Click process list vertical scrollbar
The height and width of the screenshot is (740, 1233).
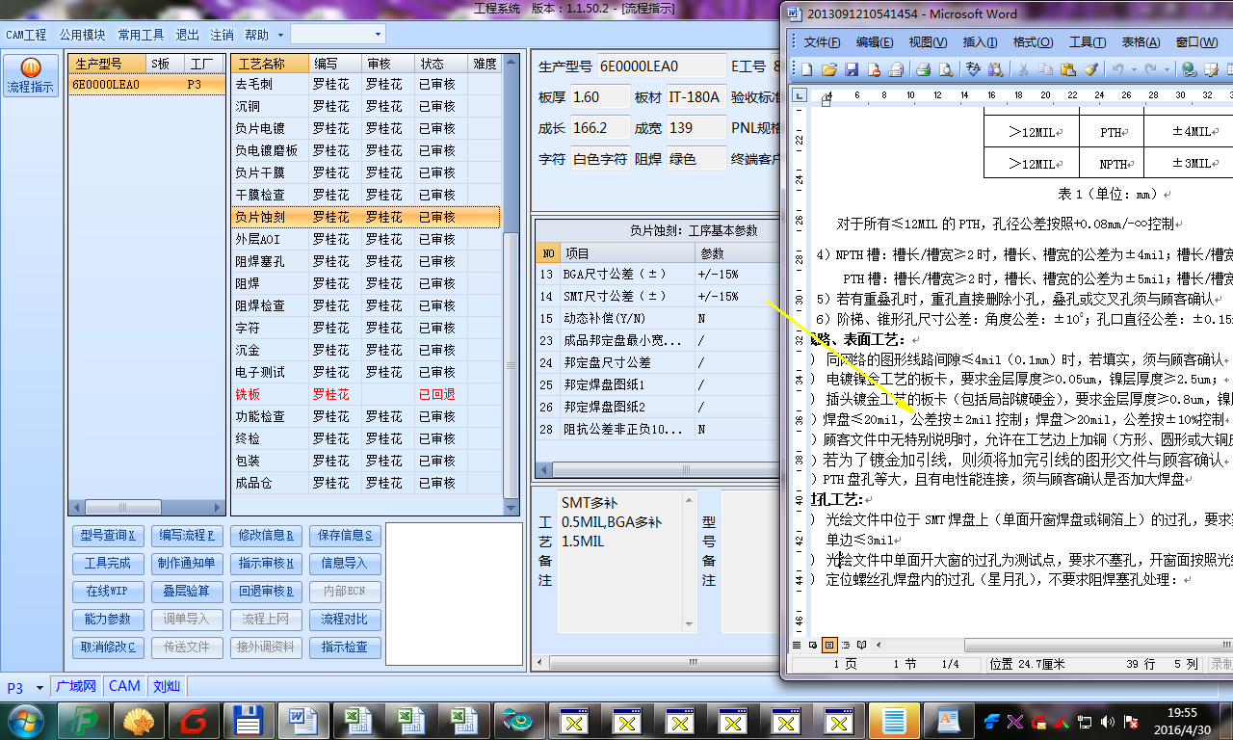click(x=512, y=284)
